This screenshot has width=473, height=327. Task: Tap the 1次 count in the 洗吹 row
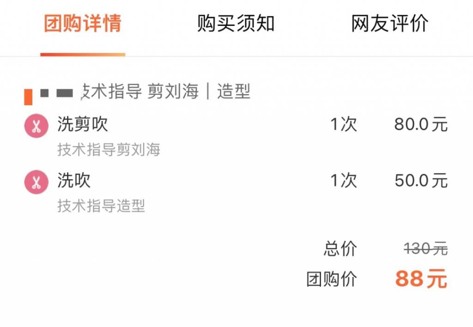[343, 181]
